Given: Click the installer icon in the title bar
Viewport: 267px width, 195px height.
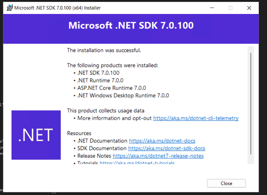Looking at the screenshot, I should (10, 8).
